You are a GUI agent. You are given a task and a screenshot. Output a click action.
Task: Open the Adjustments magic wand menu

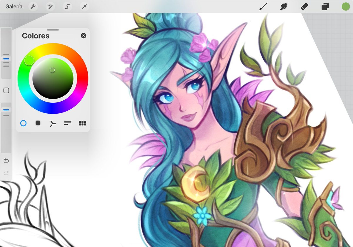(x=50, y=6)
